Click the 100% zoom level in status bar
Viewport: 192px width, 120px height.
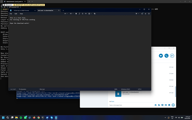[116, 89]
